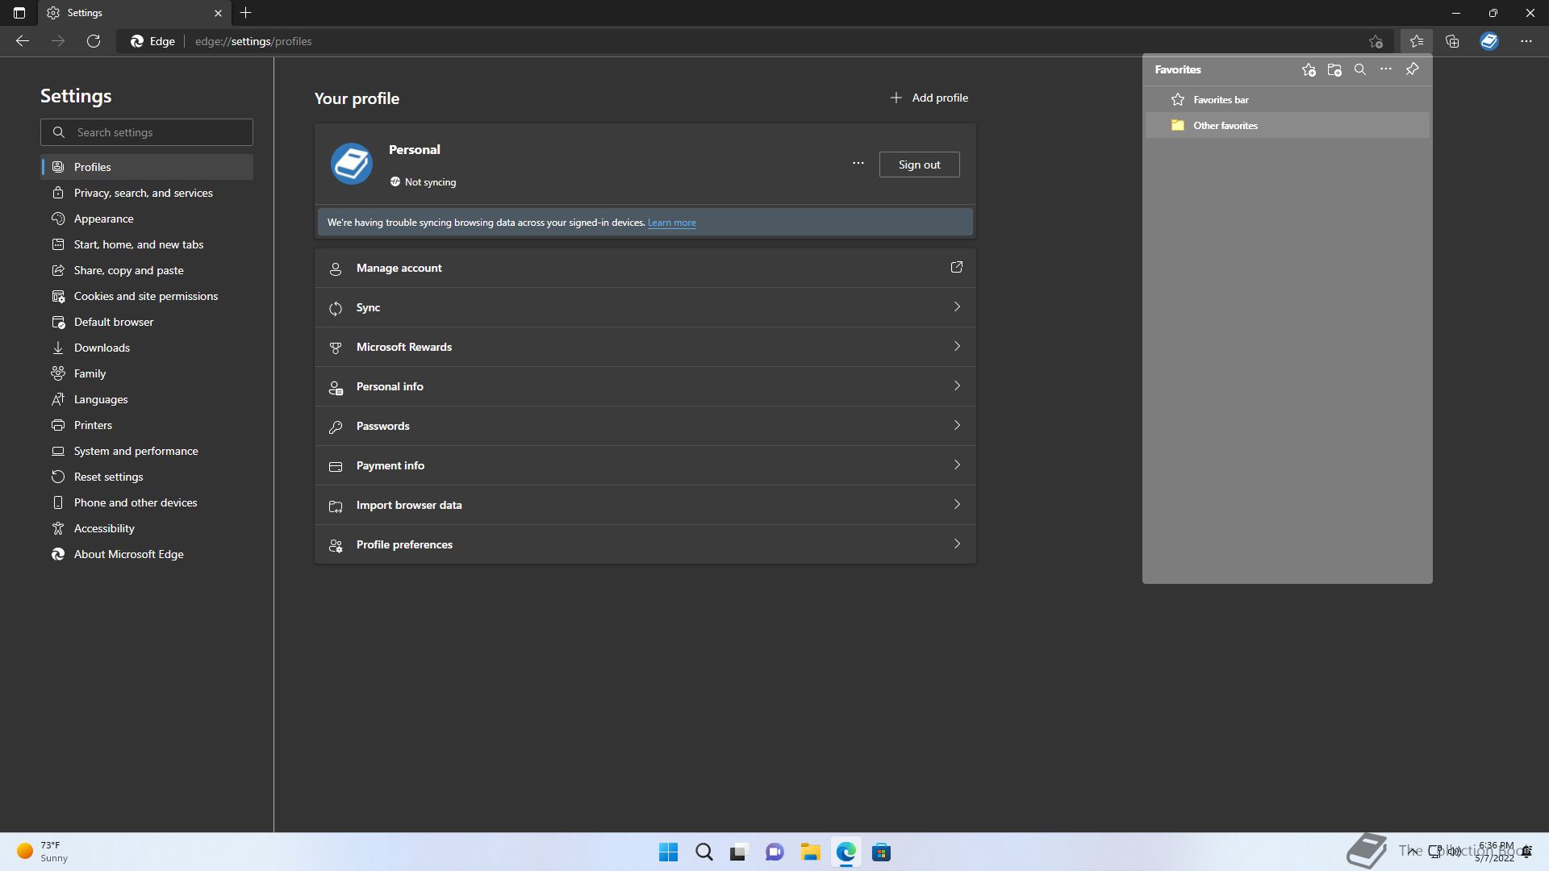Add this page to favorites in Favorites panel

coord(1309,70)
